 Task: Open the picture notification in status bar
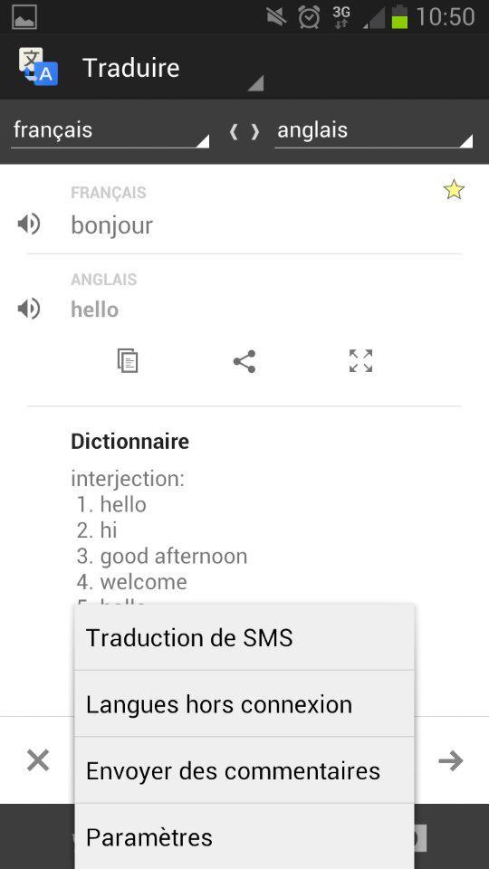pos(24,17)
